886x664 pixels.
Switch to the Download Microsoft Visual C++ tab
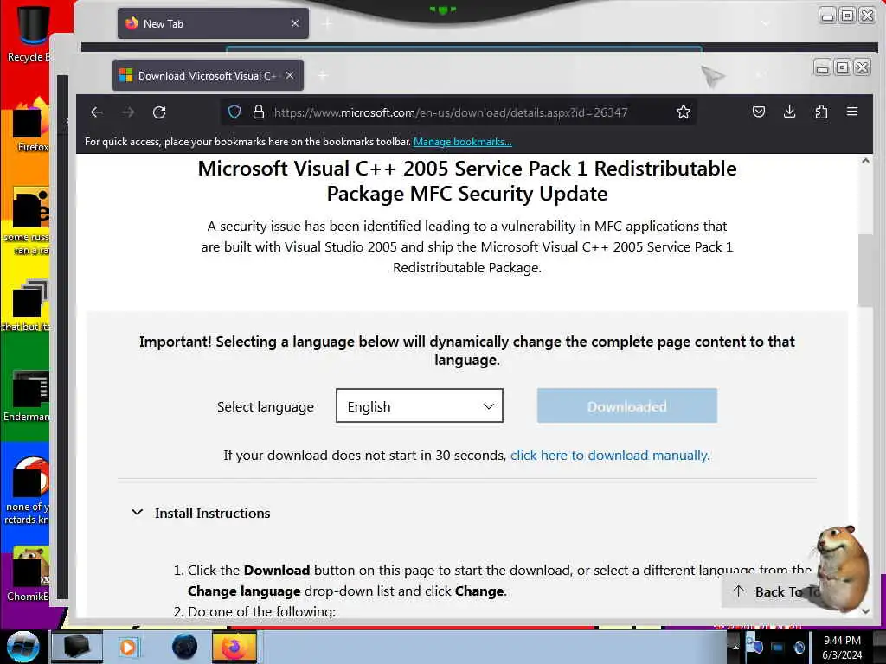coord(208,76)
